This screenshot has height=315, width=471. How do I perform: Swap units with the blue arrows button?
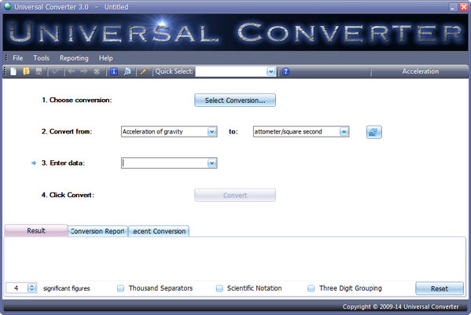pyautogui.click(x=374, y=132)
